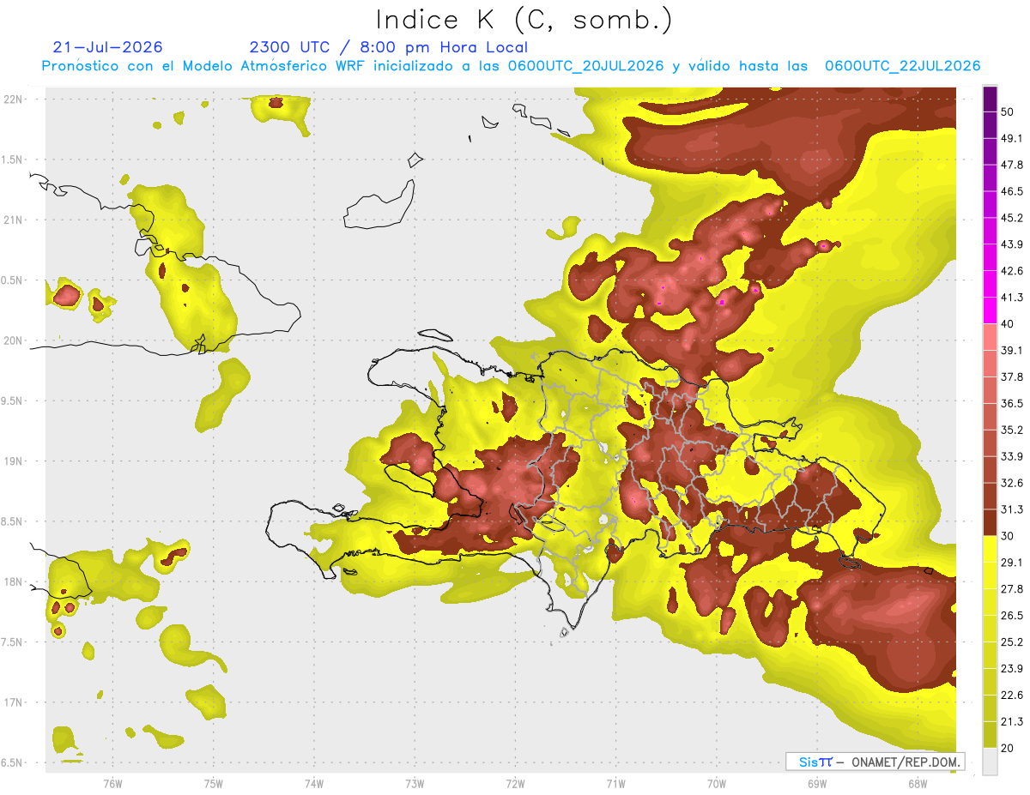The width and height of the screenshot is (1030, 795).
Task: Click the color bar value "29.1"
Action: (x=1011, y=563)
